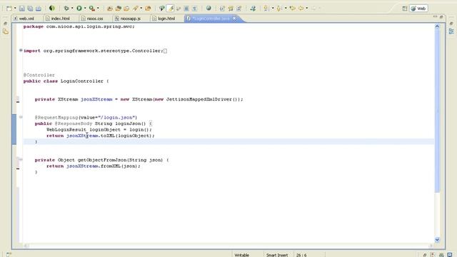Click the Save All toolbar icon
The width and height of the screenshot is (457, 257).
pos(30,9)
